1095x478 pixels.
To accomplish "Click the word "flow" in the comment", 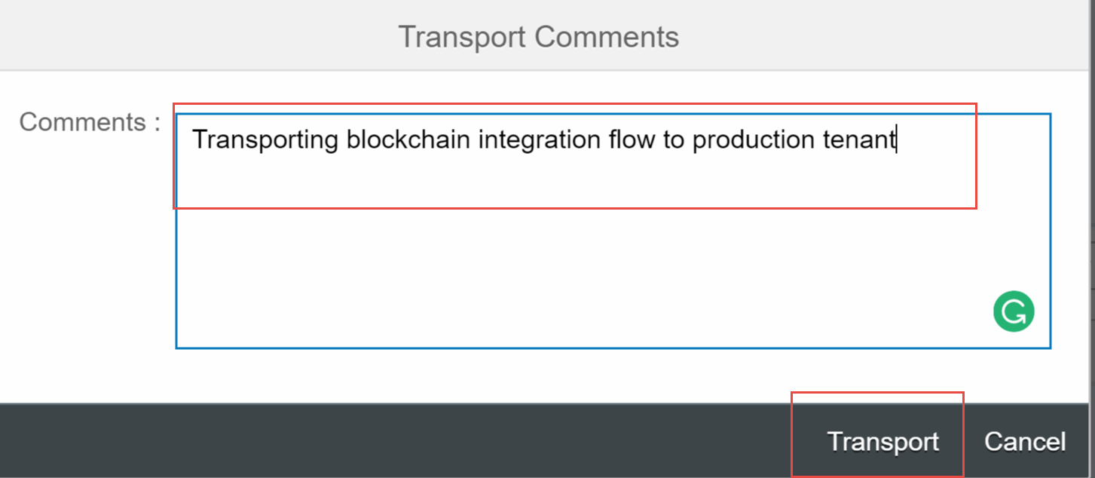I will point(632,140).
